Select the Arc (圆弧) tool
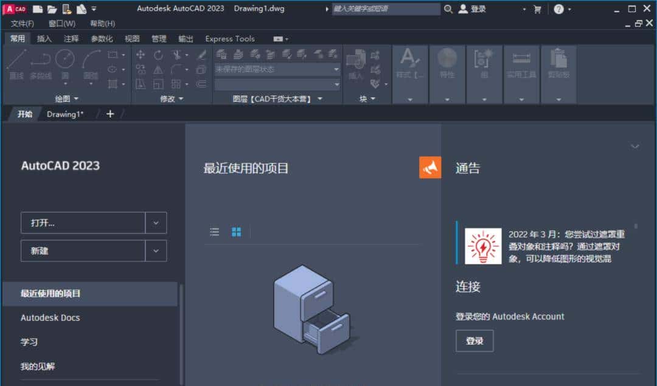Image resolution: width=657 pixels, height=386 pixels. [91, 61]
